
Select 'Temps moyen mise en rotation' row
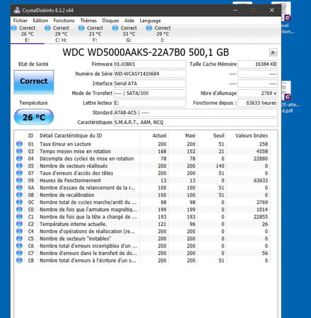click(143, 152)
